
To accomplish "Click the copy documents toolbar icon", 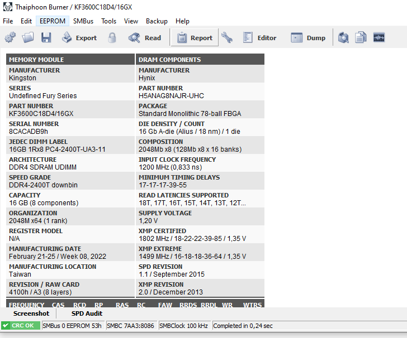I will coord(361,37).
